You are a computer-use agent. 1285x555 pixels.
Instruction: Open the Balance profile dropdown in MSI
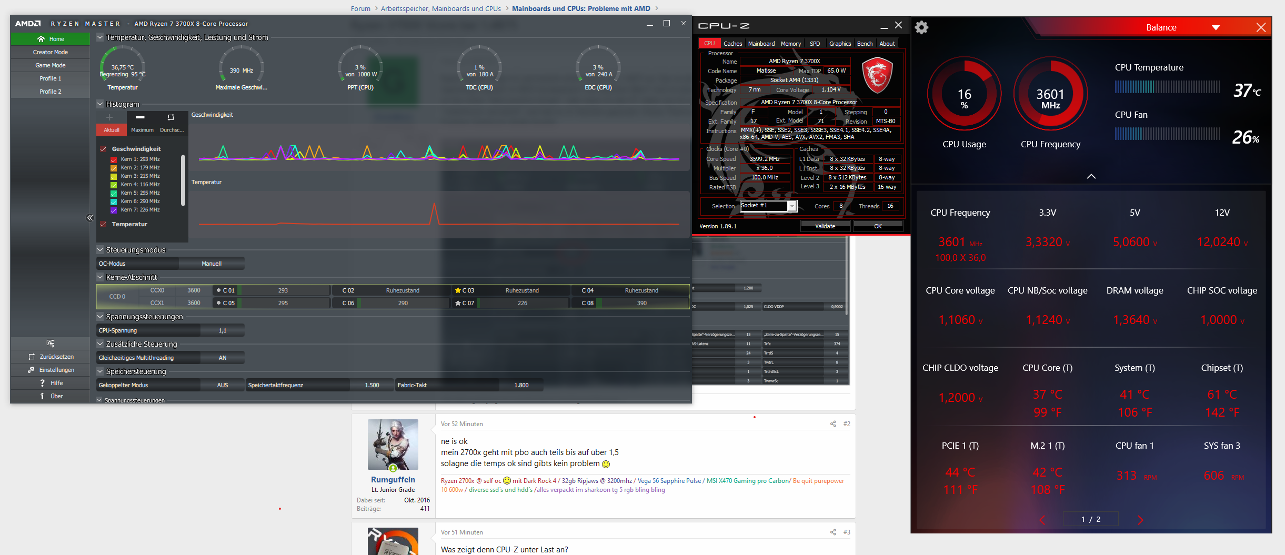click(x=1216, y=28)
